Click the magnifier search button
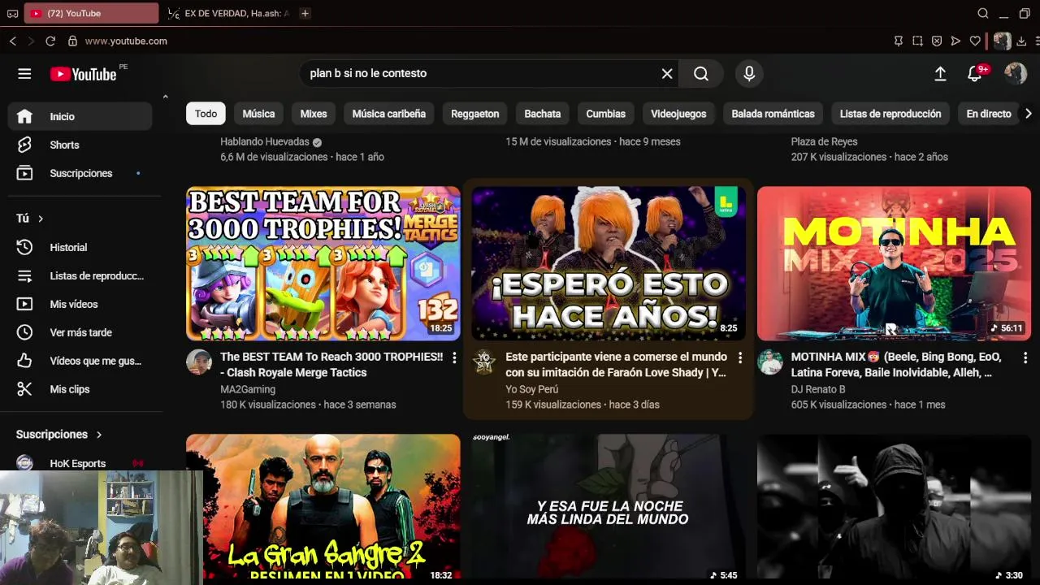The width and height of the screenshot is (1040, 585). 701,74
